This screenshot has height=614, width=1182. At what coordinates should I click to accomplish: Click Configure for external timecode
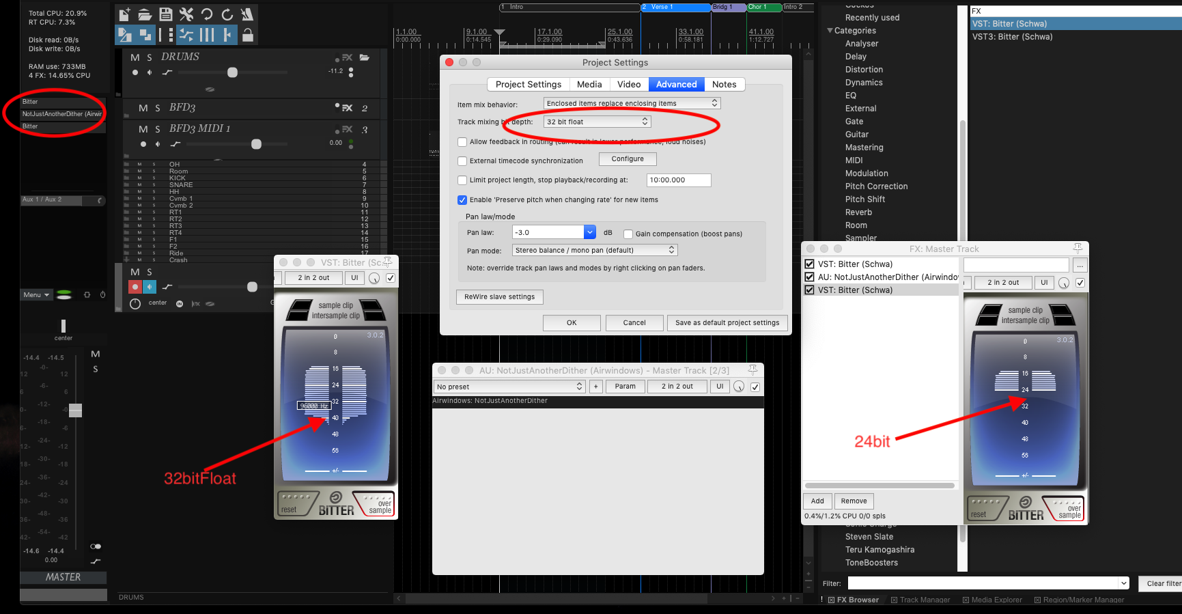tap(628, 159)
